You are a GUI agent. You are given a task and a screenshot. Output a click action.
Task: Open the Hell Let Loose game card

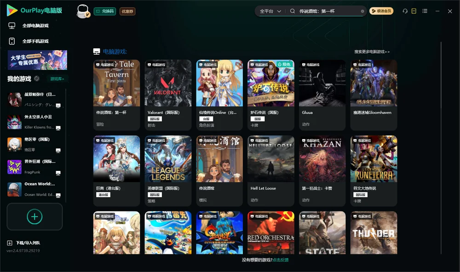pyautogui.click(x=271, y=171)
